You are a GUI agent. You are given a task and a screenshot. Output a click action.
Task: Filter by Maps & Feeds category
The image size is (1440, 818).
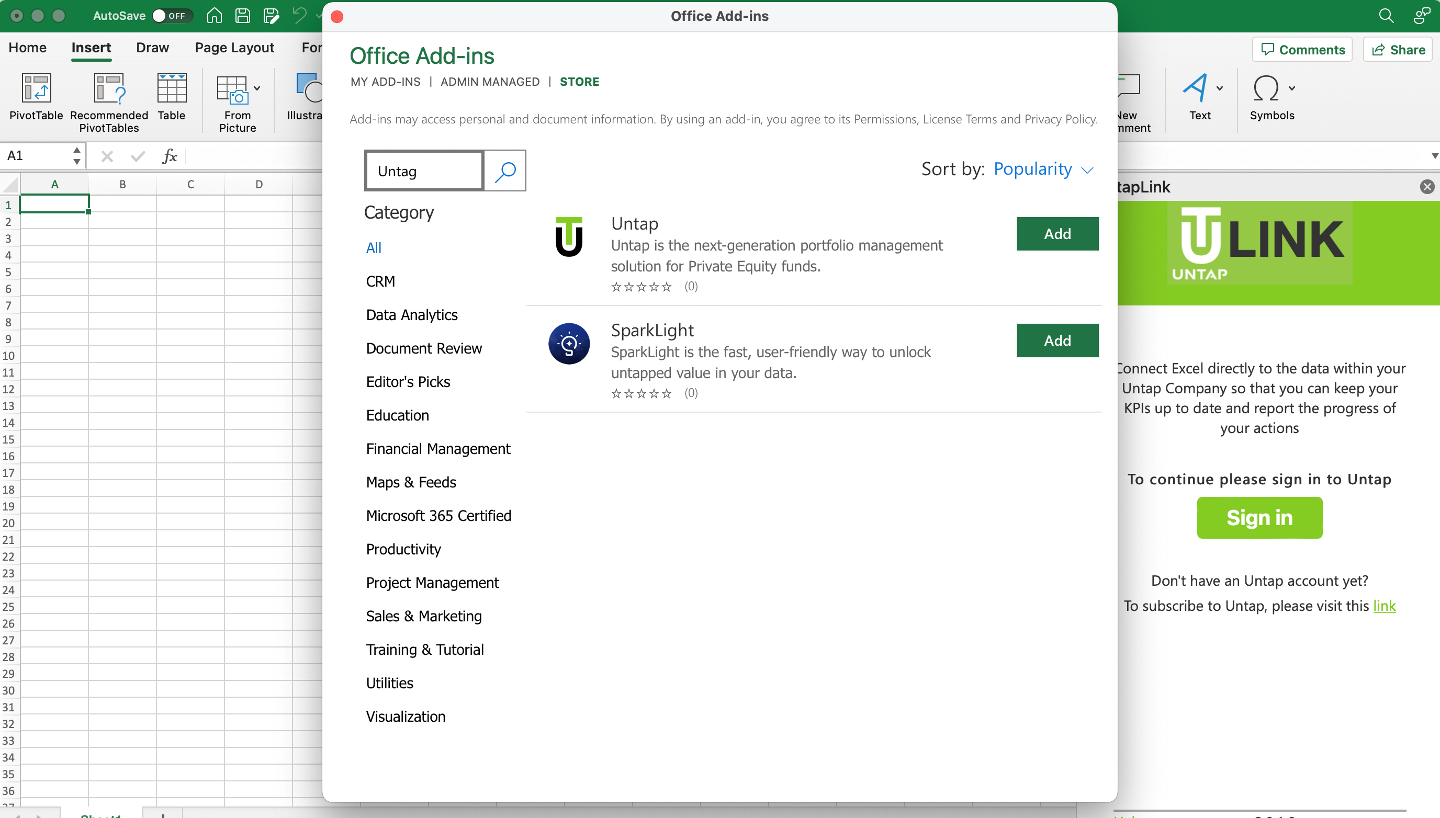[411, 482]
